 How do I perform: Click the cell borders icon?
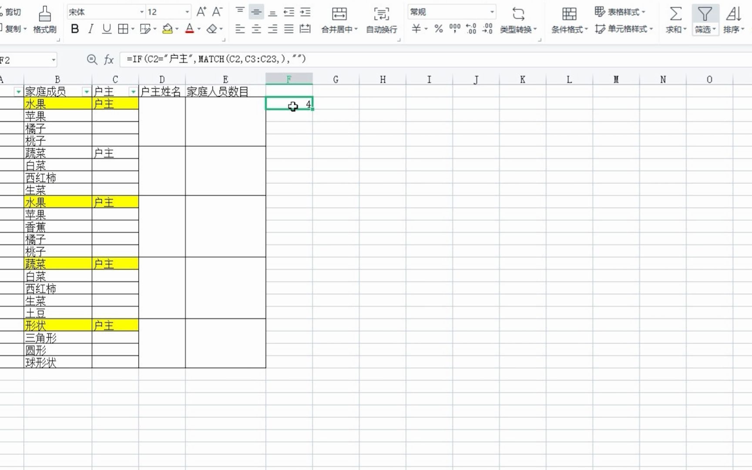123,29
